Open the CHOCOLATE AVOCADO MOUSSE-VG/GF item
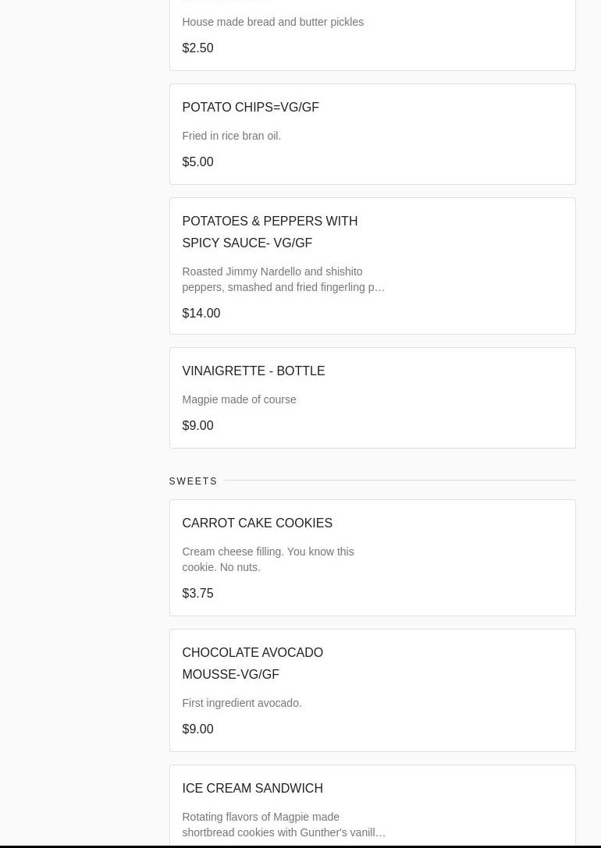The height and width of the screenshot is (848, 601). click(252, 663)
